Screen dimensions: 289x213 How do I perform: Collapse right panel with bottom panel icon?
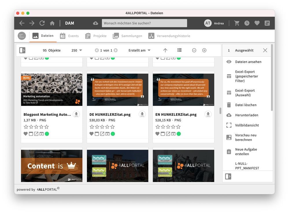(228, 177)
